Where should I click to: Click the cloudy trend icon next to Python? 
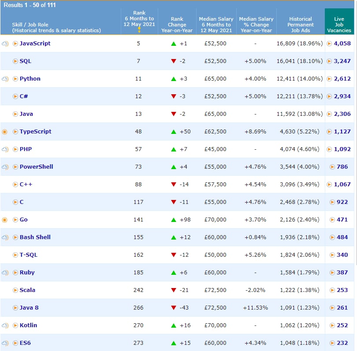[x=5, y=79]
